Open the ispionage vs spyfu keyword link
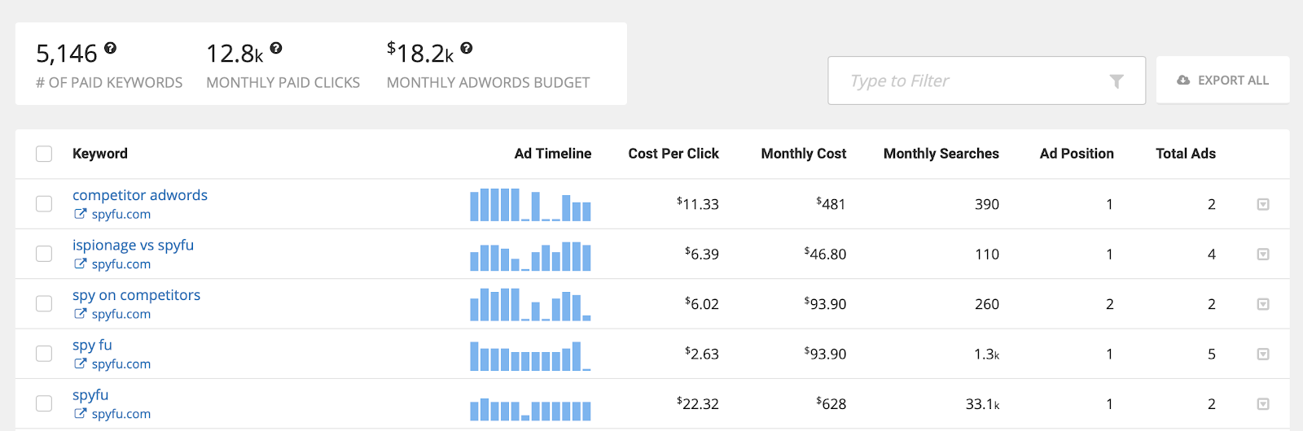Image resolution: width=1303 pixels, height=431 pixels. (134, 245)
